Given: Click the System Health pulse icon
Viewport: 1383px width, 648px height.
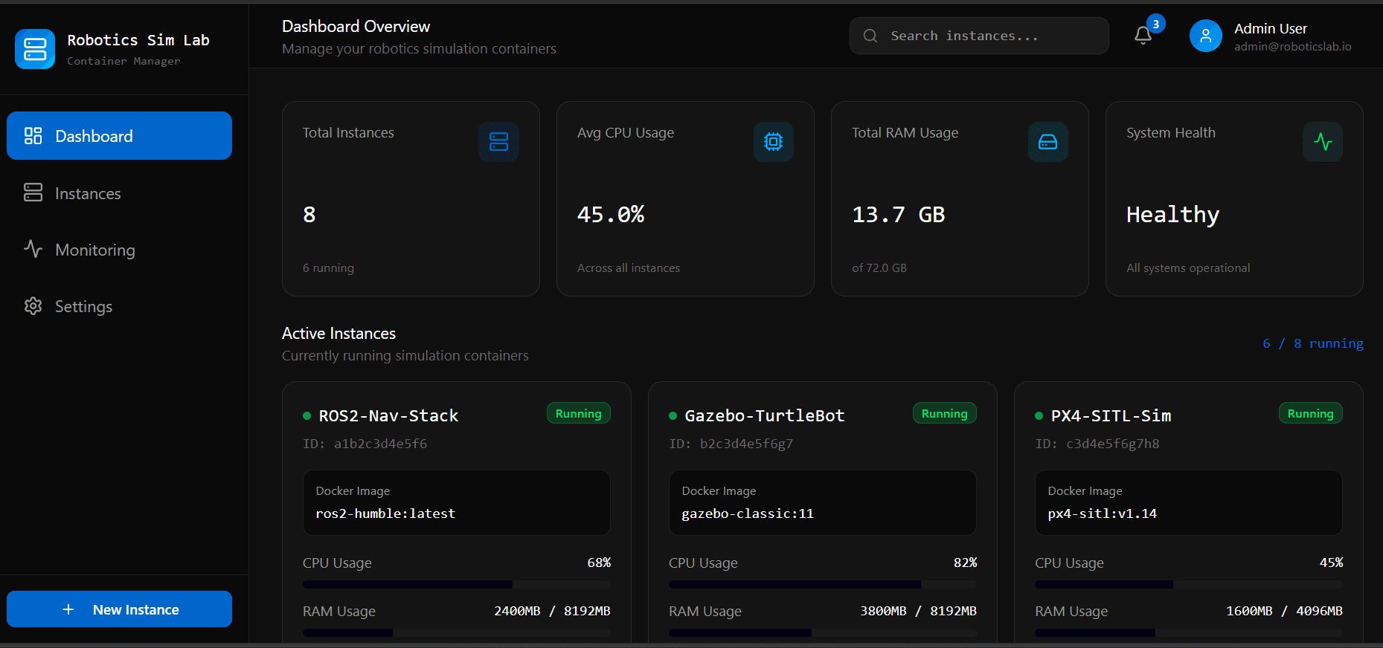Looking at the screenshot, I should pos(1322,142).
